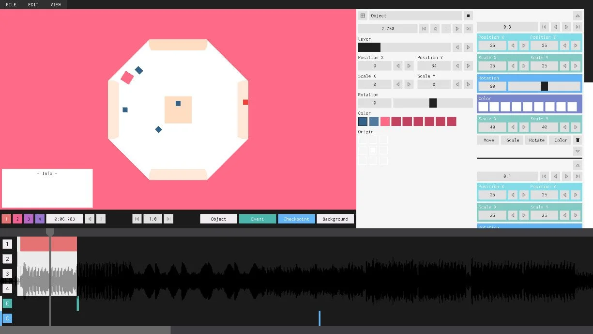Jump to end using icon right of 1.0 speed

coord(168,219)
